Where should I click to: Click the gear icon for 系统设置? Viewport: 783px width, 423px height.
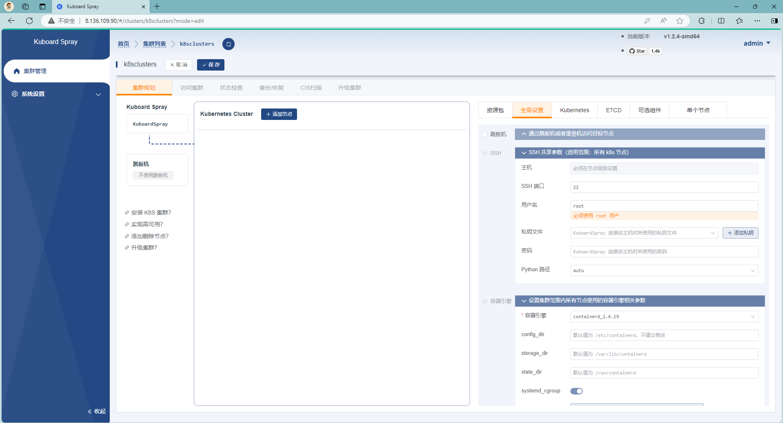pyautogui.click(x=15, y=94)
